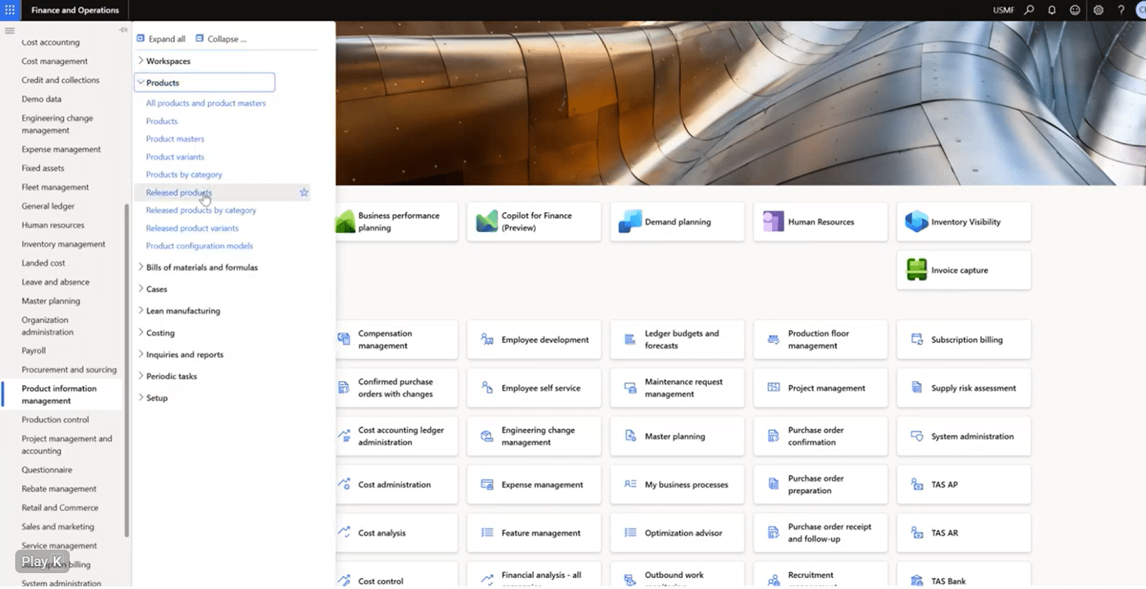The height and width of the screenshot is (589, 1146).
Task: Click the search magnifier icon in header
Action: (x=1029, y=10)
